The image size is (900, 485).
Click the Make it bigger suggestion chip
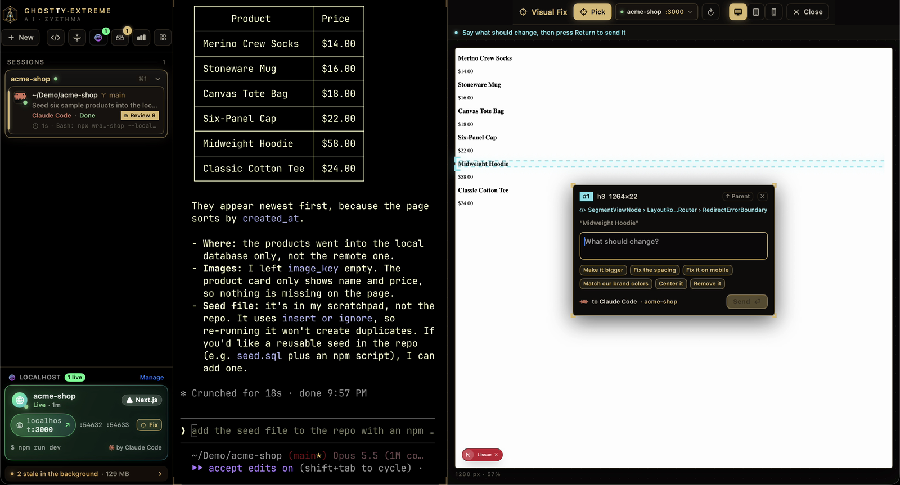point(603,270)
